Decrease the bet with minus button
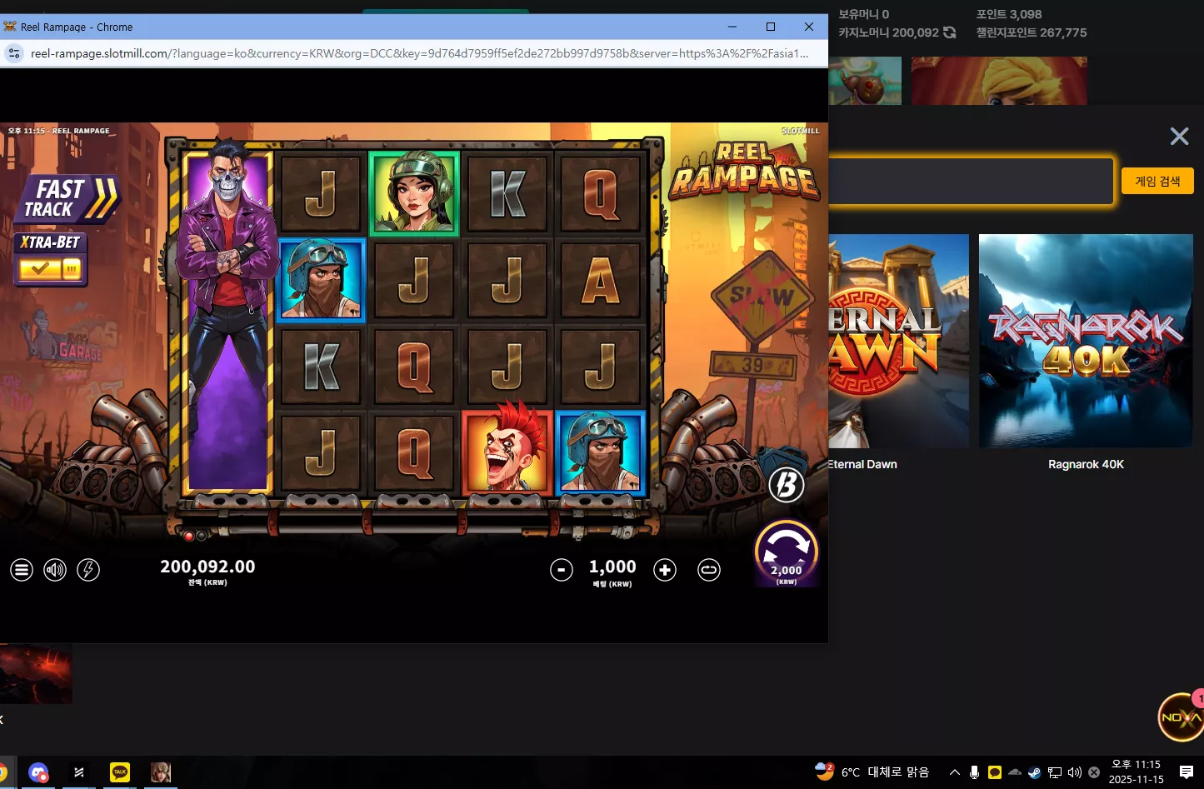 point(562,570)
